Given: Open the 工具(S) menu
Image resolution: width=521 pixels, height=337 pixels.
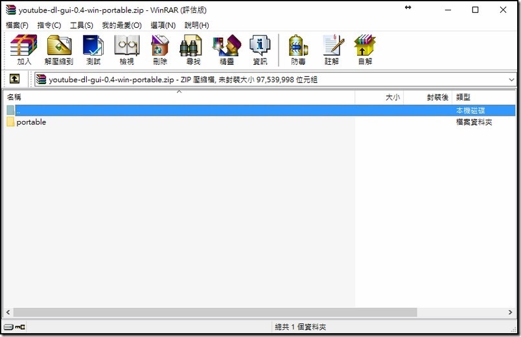Looking at the screenshot, I should 82,25.
